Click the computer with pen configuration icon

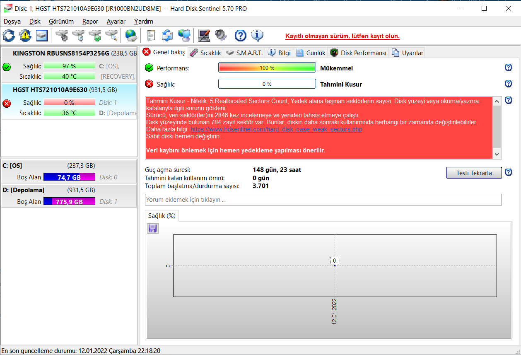pos(204,36)
